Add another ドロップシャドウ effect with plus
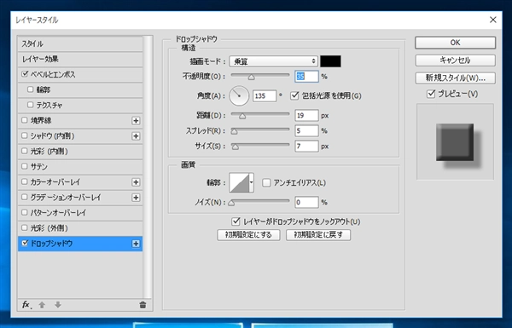 [136, 244]
